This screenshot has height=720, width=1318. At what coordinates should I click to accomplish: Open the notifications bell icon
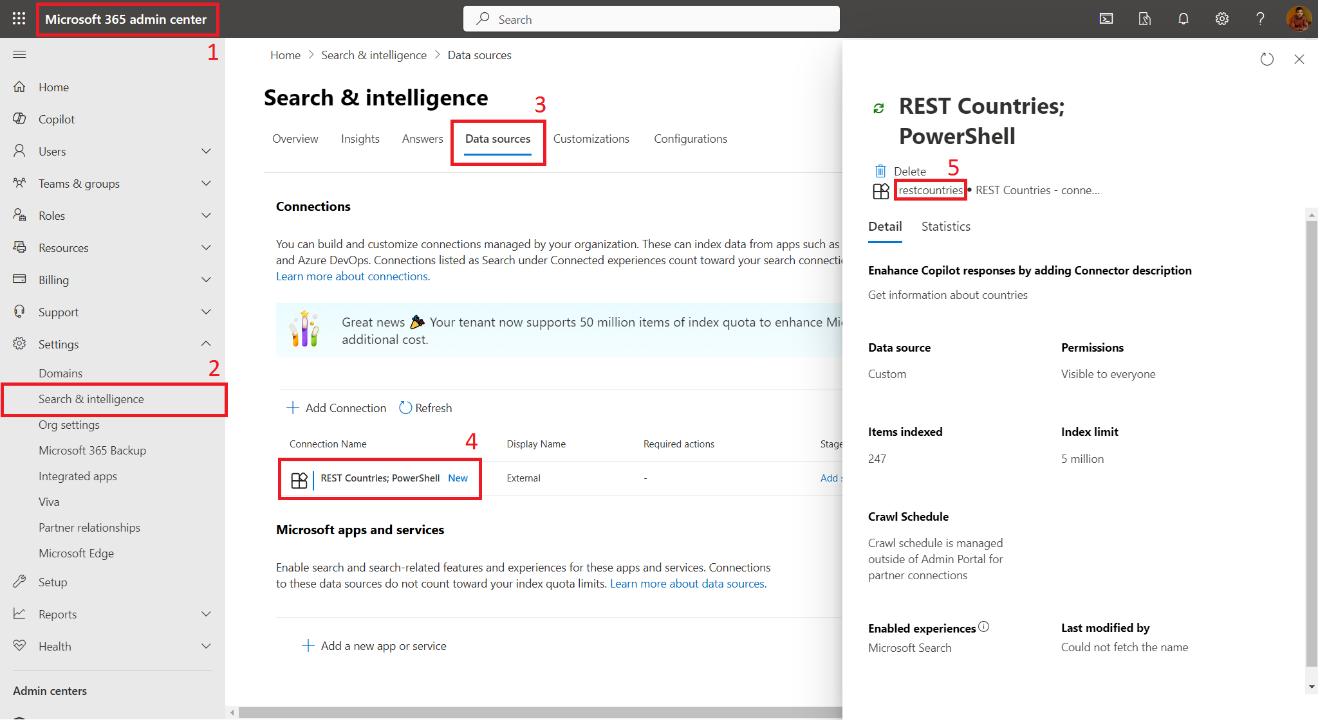1183,19
